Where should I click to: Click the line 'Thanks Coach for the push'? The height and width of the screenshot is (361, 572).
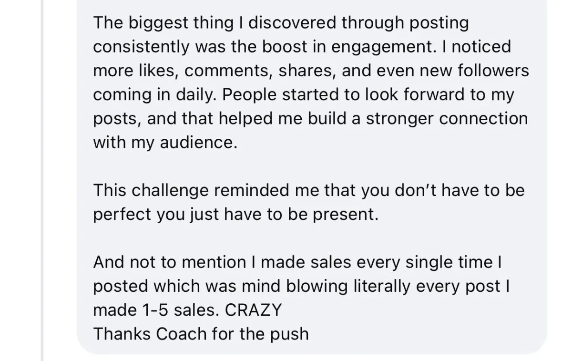tap(201, 334)
